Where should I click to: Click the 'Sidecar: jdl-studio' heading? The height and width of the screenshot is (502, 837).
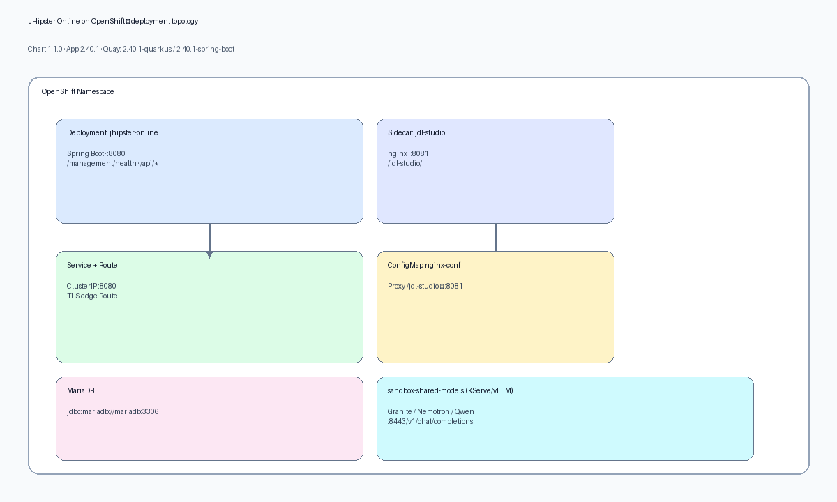pos(416,132)
